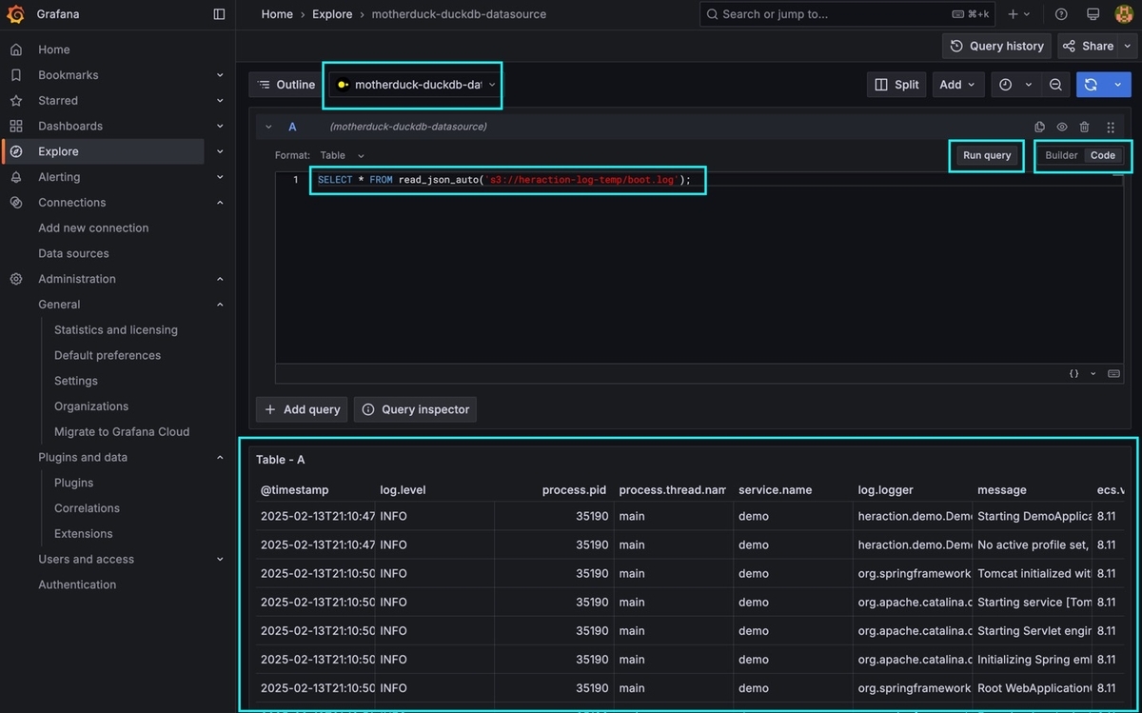This screenshot has width=1142, height=713.
Task: Click the Home house icon in the sidebar
Action: (x=16, y=50)
